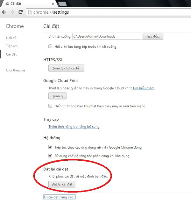Reload the settings page
The height and width of the screenshot is (202, 191).
coord(20,12)
